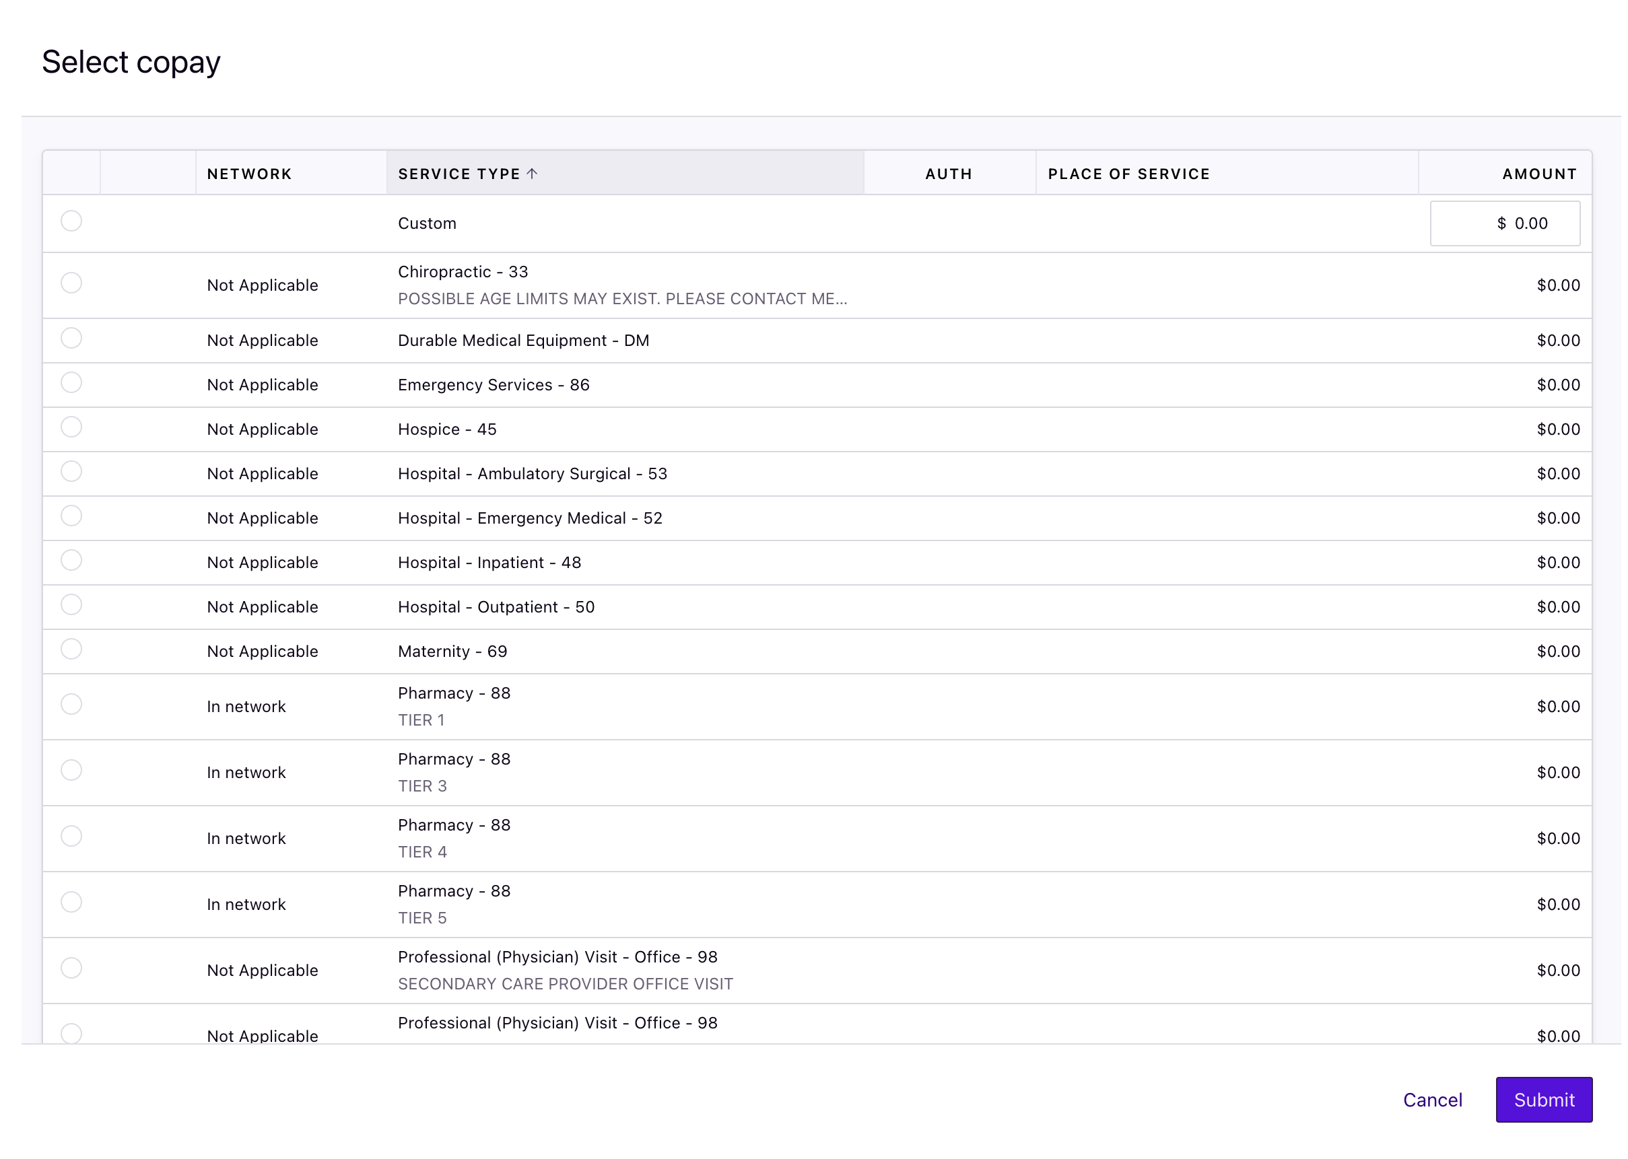The width and height of the screenshot is (1628, 1159).
Task: Cancel the copay selection
Action: [1433, 1100]
